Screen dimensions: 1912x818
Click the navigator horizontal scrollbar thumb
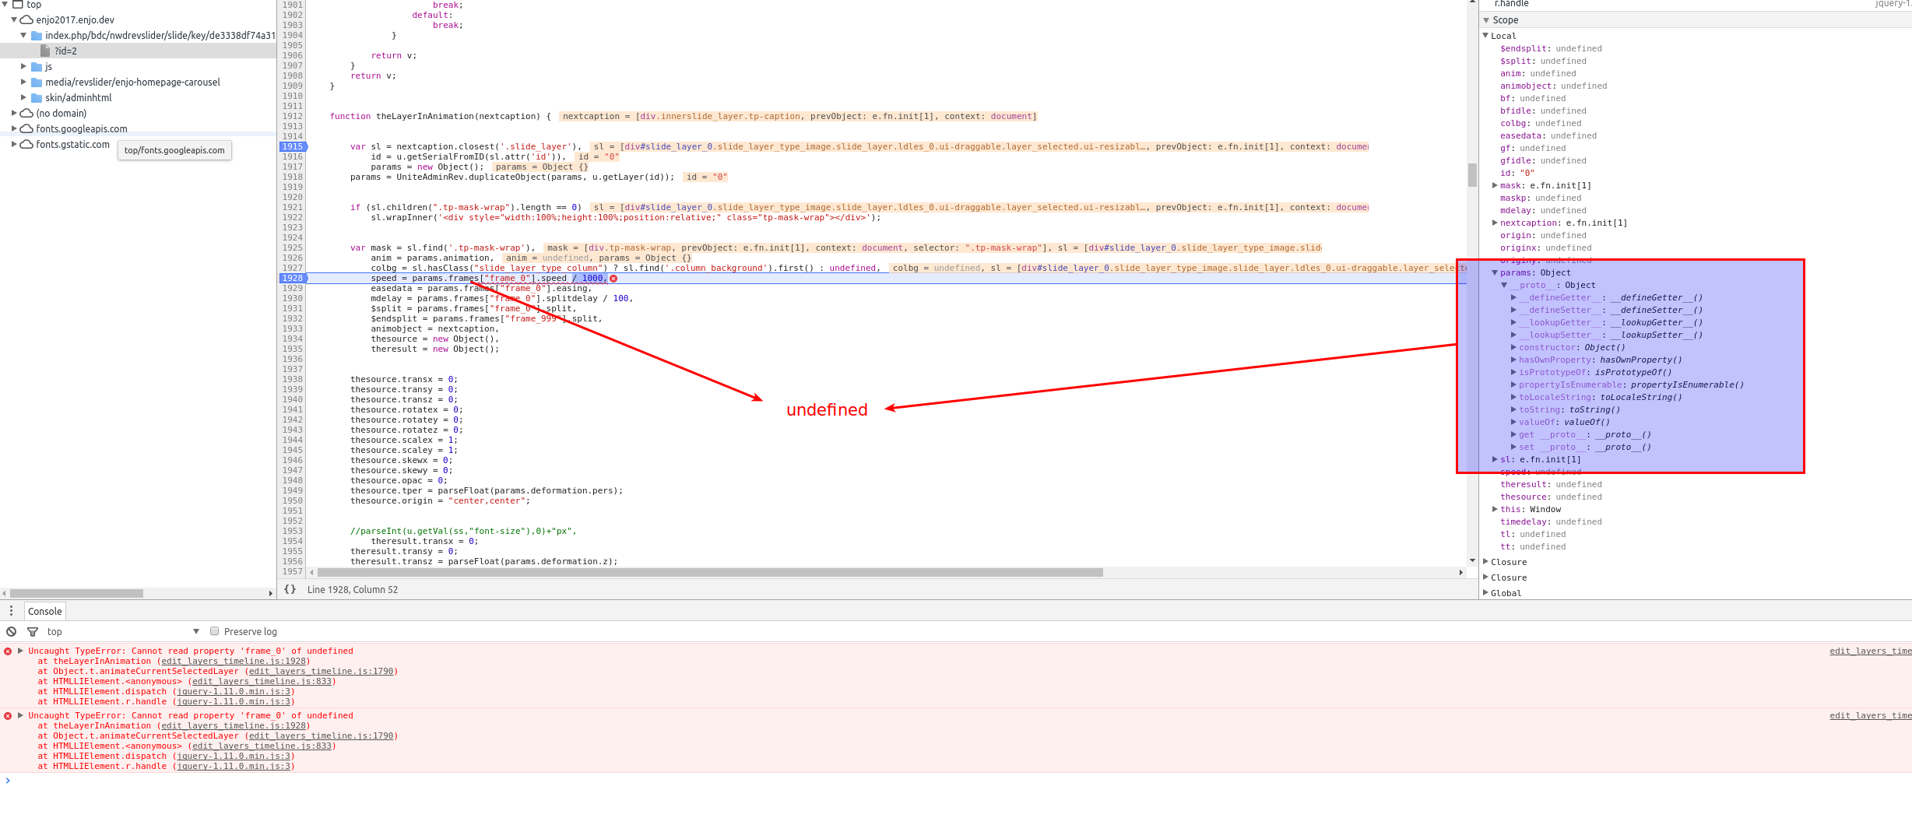[x=76, y=593]
